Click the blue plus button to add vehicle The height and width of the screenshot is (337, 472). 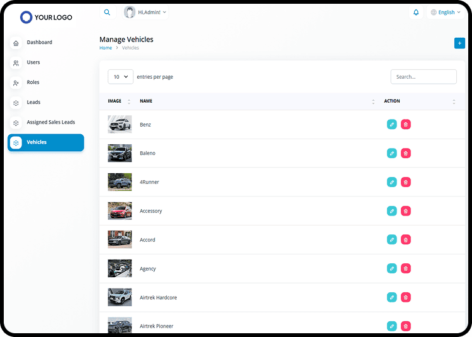tap(459, 43)
